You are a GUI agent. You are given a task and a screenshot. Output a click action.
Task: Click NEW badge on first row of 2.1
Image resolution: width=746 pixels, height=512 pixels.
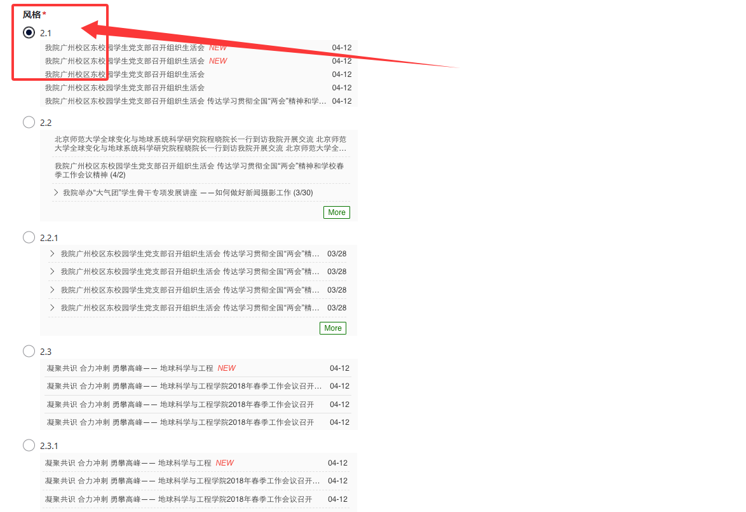pos(218,48)
